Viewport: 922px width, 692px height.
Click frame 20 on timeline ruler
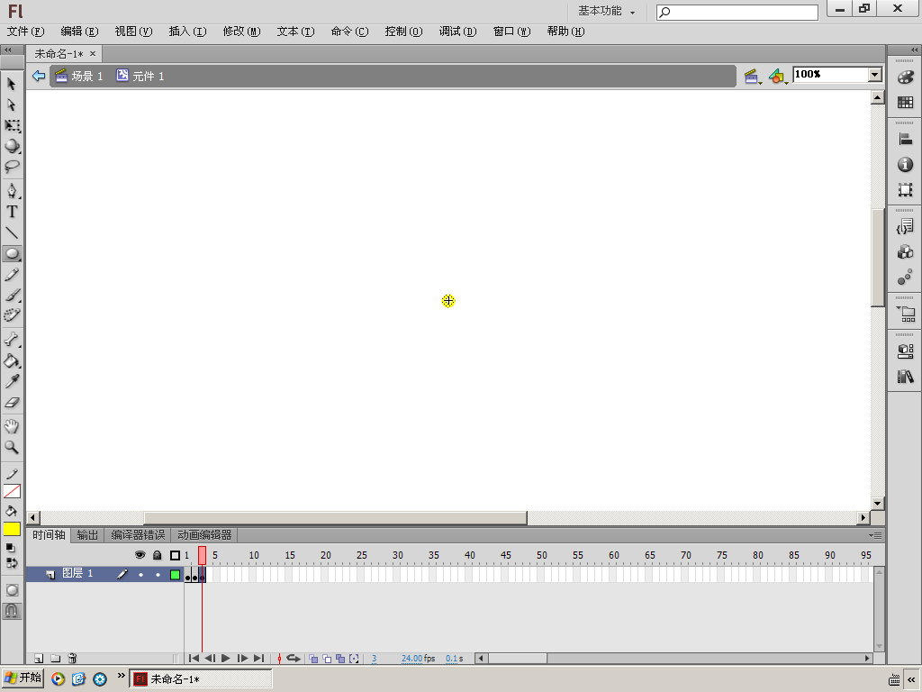pos(326,555)
